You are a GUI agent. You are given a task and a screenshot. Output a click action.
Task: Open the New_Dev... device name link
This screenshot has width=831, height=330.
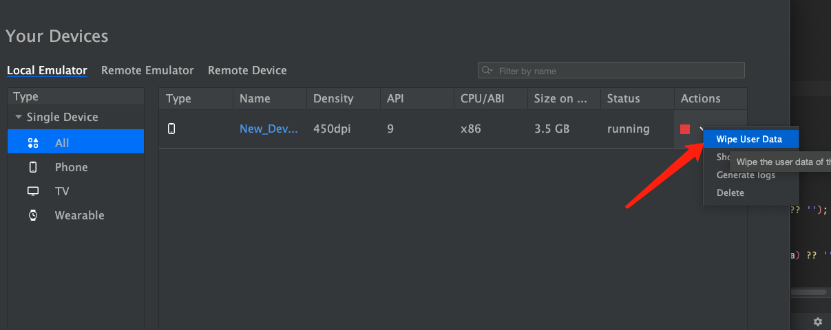[x=269, y=129]
